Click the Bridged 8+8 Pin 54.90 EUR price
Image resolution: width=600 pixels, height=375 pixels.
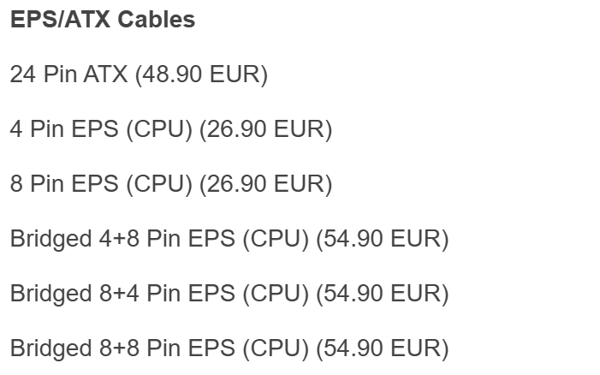point(382,348)
